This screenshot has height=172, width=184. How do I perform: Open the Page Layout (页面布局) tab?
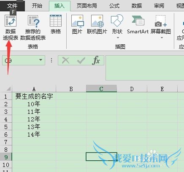click(87, 6)
